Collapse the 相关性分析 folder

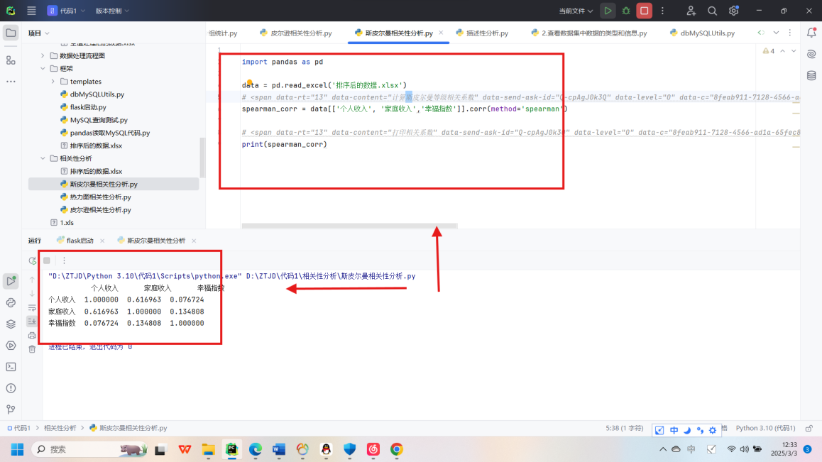click(43, 158)
